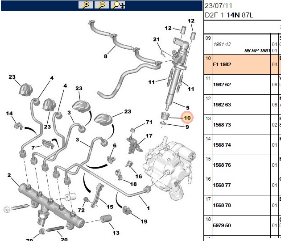Open part number 1982 63

(222, 105)
